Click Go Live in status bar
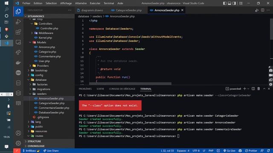This screenshot has width=273, height=153. 229,150
